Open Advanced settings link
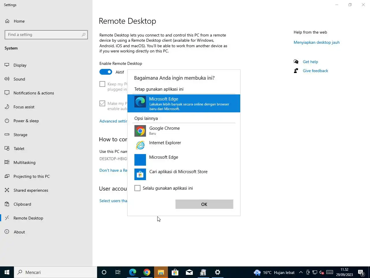This screenshot has height=278, width=370. pos(113,121)
